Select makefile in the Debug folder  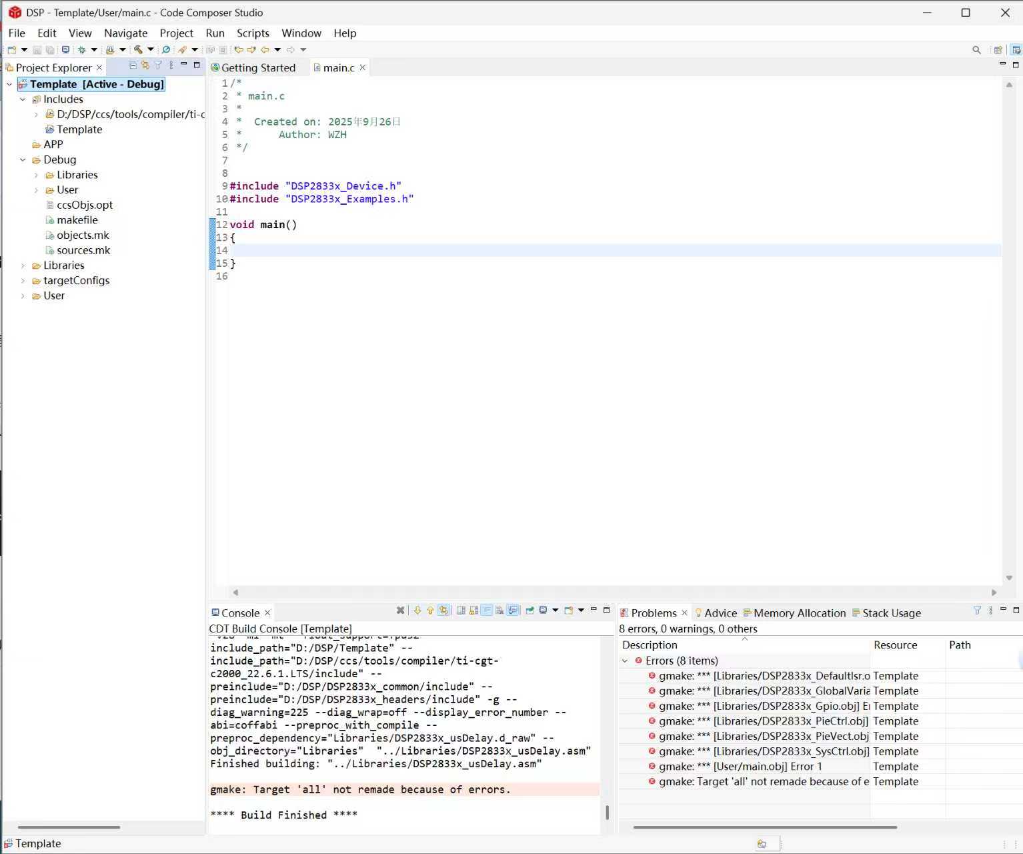72,220
